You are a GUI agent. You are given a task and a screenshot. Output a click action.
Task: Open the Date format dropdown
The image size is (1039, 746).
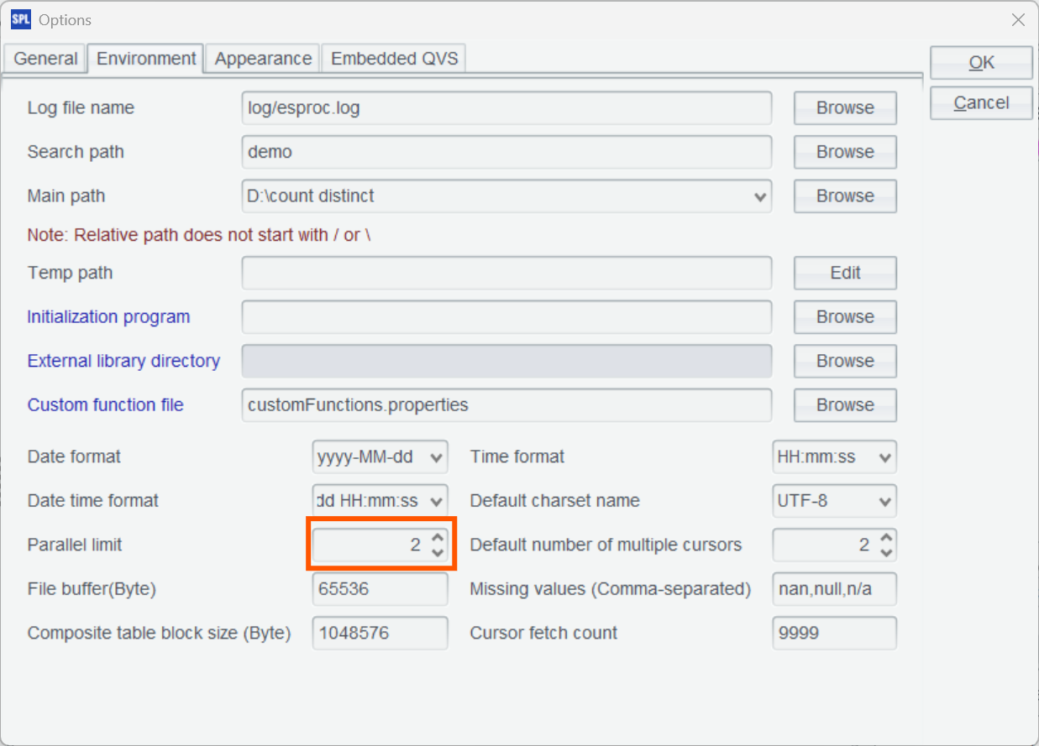[x=436, y=456]
